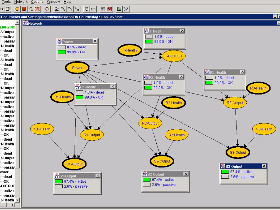The image size is (280, 210).
Task: Click the tree panel scroll-down arrow
Action: coord(17,200)
